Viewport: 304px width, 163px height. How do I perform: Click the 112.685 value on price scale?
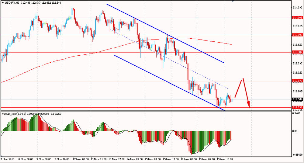[x=298, y=91]
